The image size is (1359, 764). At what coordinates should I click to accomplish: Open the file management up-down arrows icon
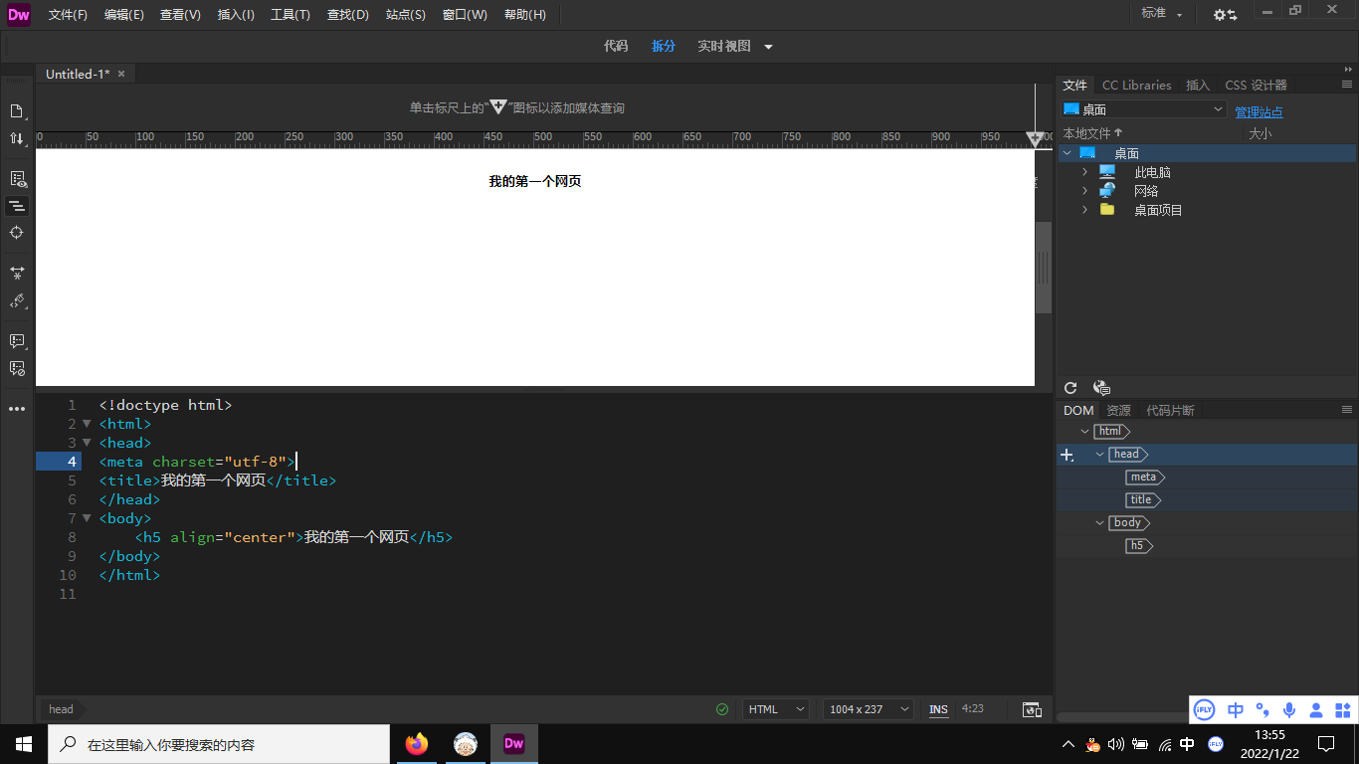(x=17, y=138)
